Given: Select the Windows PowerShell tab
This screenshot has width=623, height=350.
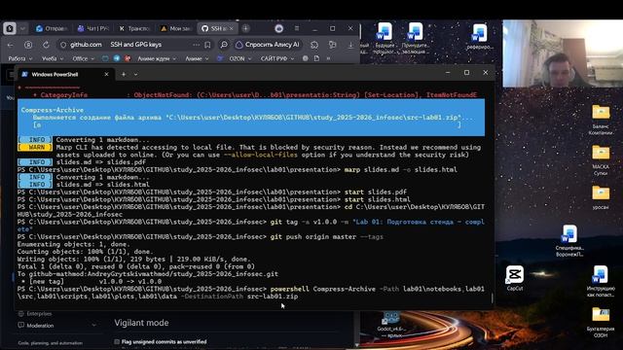Looking at the screenshot, I should coord(66,74).
